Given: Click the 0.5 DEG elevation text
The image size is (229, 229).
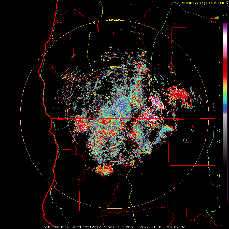Looking at the screenshot, I should [x=125, y=227].
